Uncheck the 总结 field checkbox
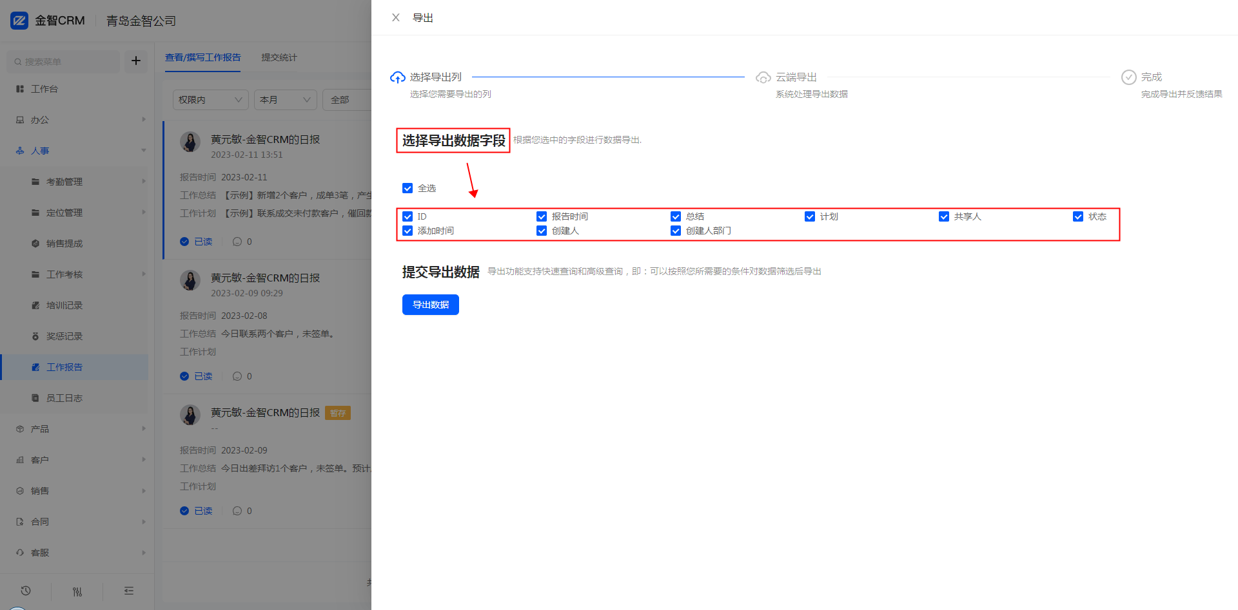 pos(676,216)
